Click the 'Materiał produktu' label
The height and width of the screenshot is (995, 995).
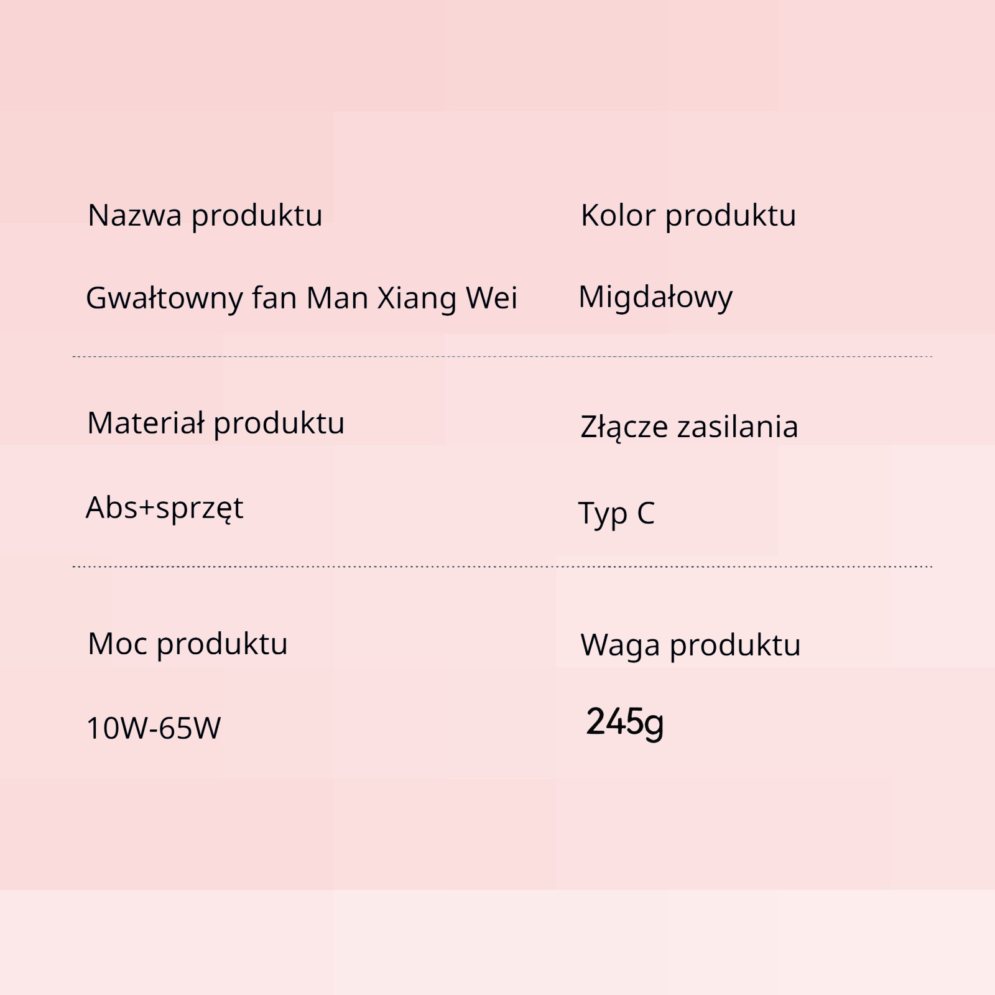pos(216,423)
